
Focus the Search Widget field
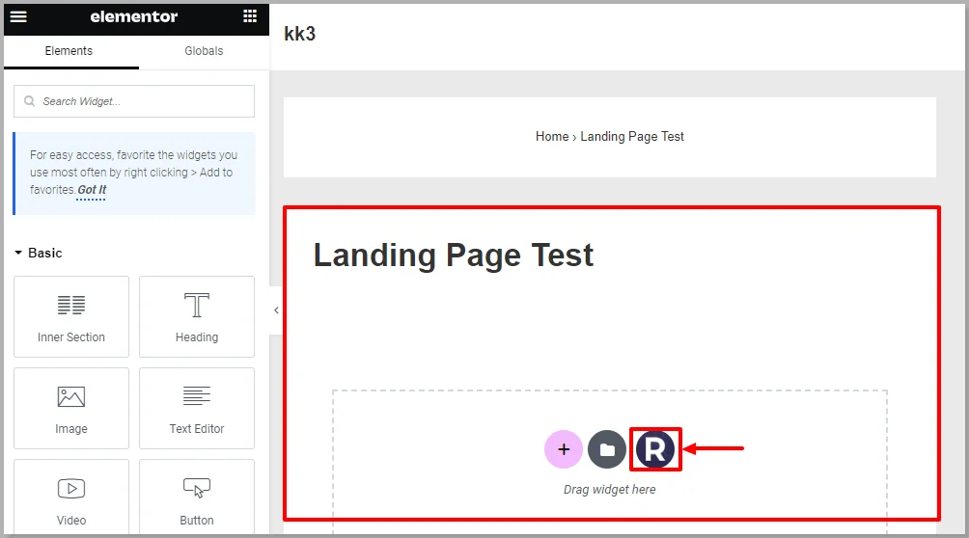[134, 101]
